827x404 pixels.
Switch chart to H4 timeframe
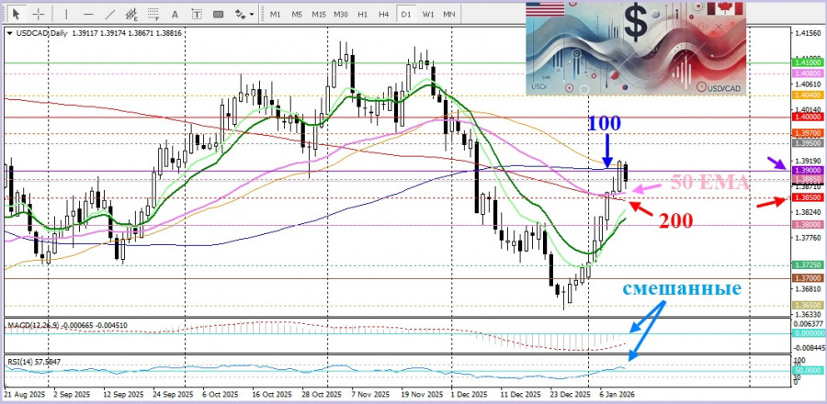(384, 15)
